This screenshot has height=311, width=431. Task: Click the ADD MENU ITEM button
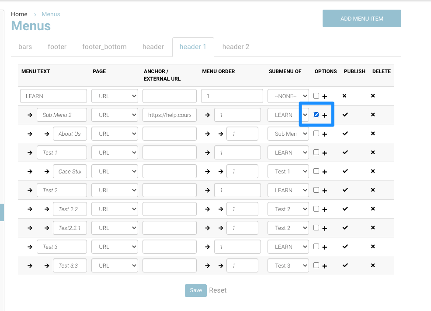coord(361,18)
